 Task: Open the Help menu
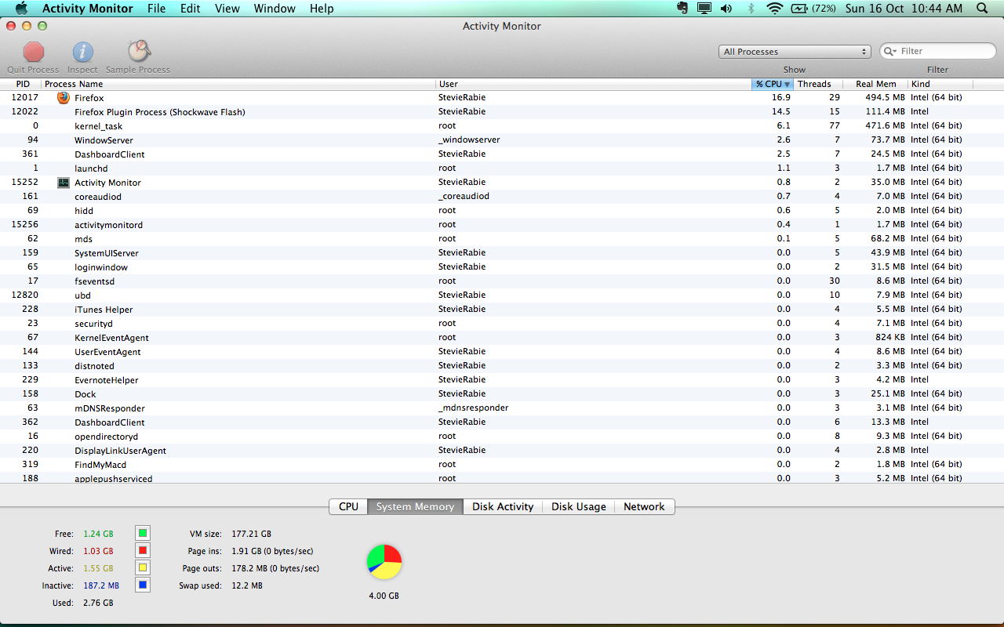pos(322,9)
